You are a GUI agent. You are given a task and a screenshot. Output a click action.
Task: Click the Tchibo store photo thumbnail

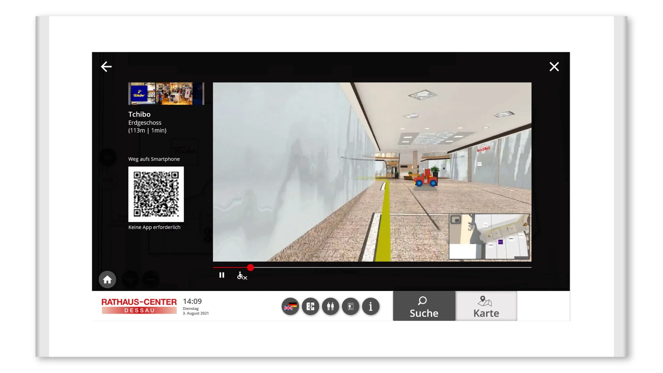(166, 94)
